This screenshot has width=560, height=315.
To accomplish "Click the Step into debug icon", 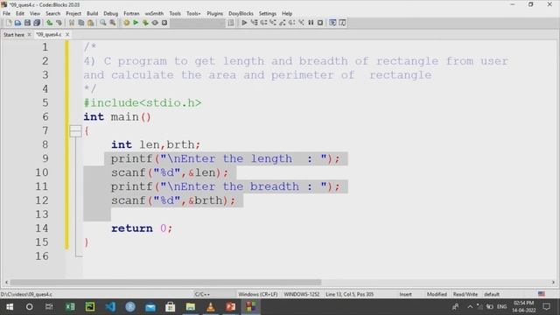I will (x=273, y=23).
